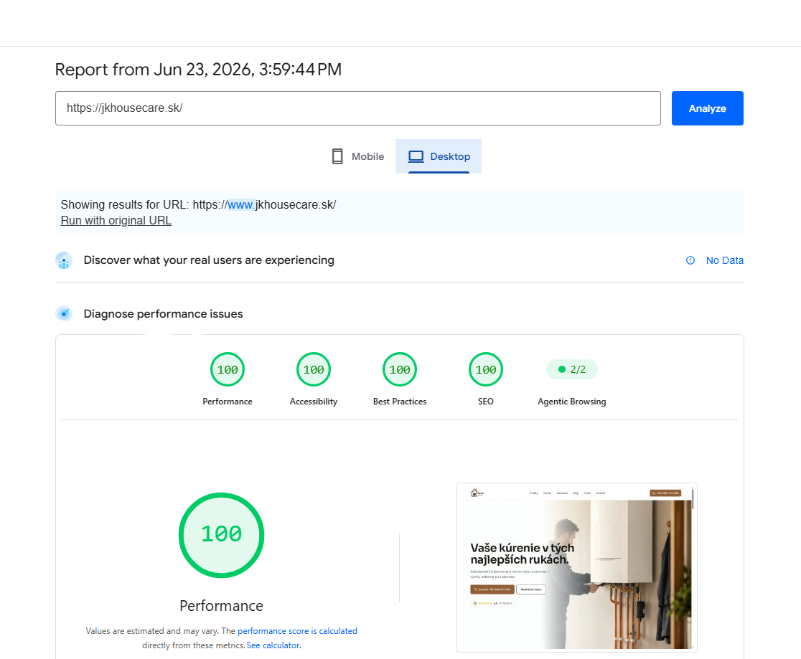Click the large Performance heading below gauge
The image size is (801, 659).
point(221,606)
